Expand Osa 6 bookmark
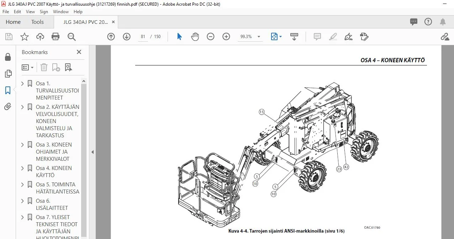This screenshot has width=454, height=239. coord(23,201)
